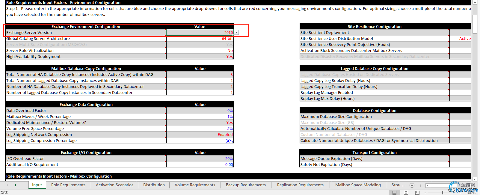Open the Exchange Server Version dropdown arrow

236,32
